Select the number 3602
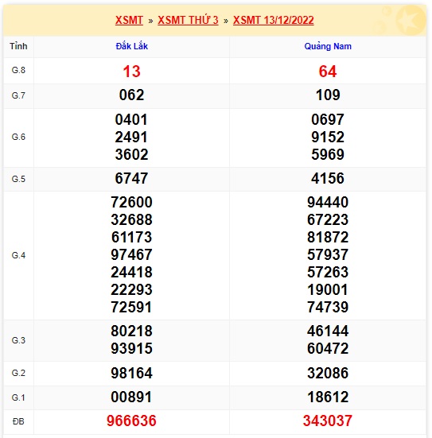The image size is (432, 438). point(131,154)
